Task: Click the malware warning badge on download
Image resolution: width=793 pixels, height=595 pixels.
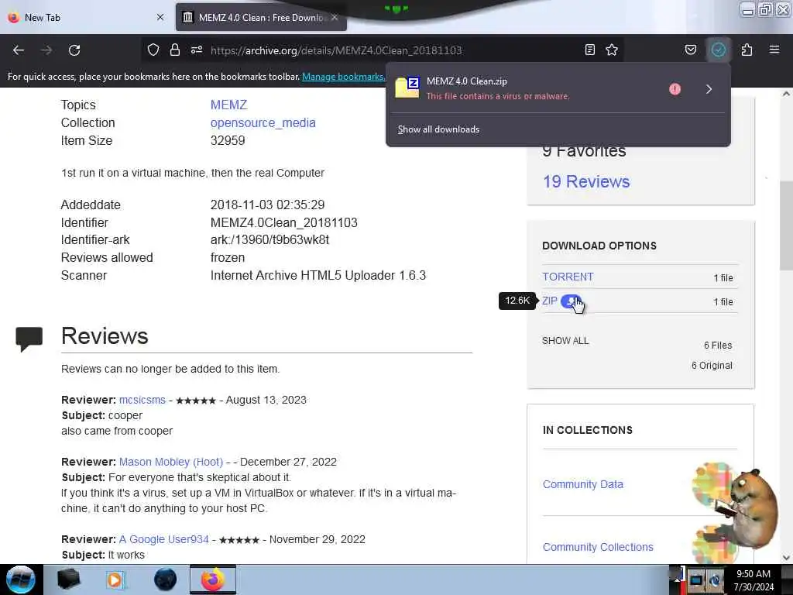Action: pos(675,89)
